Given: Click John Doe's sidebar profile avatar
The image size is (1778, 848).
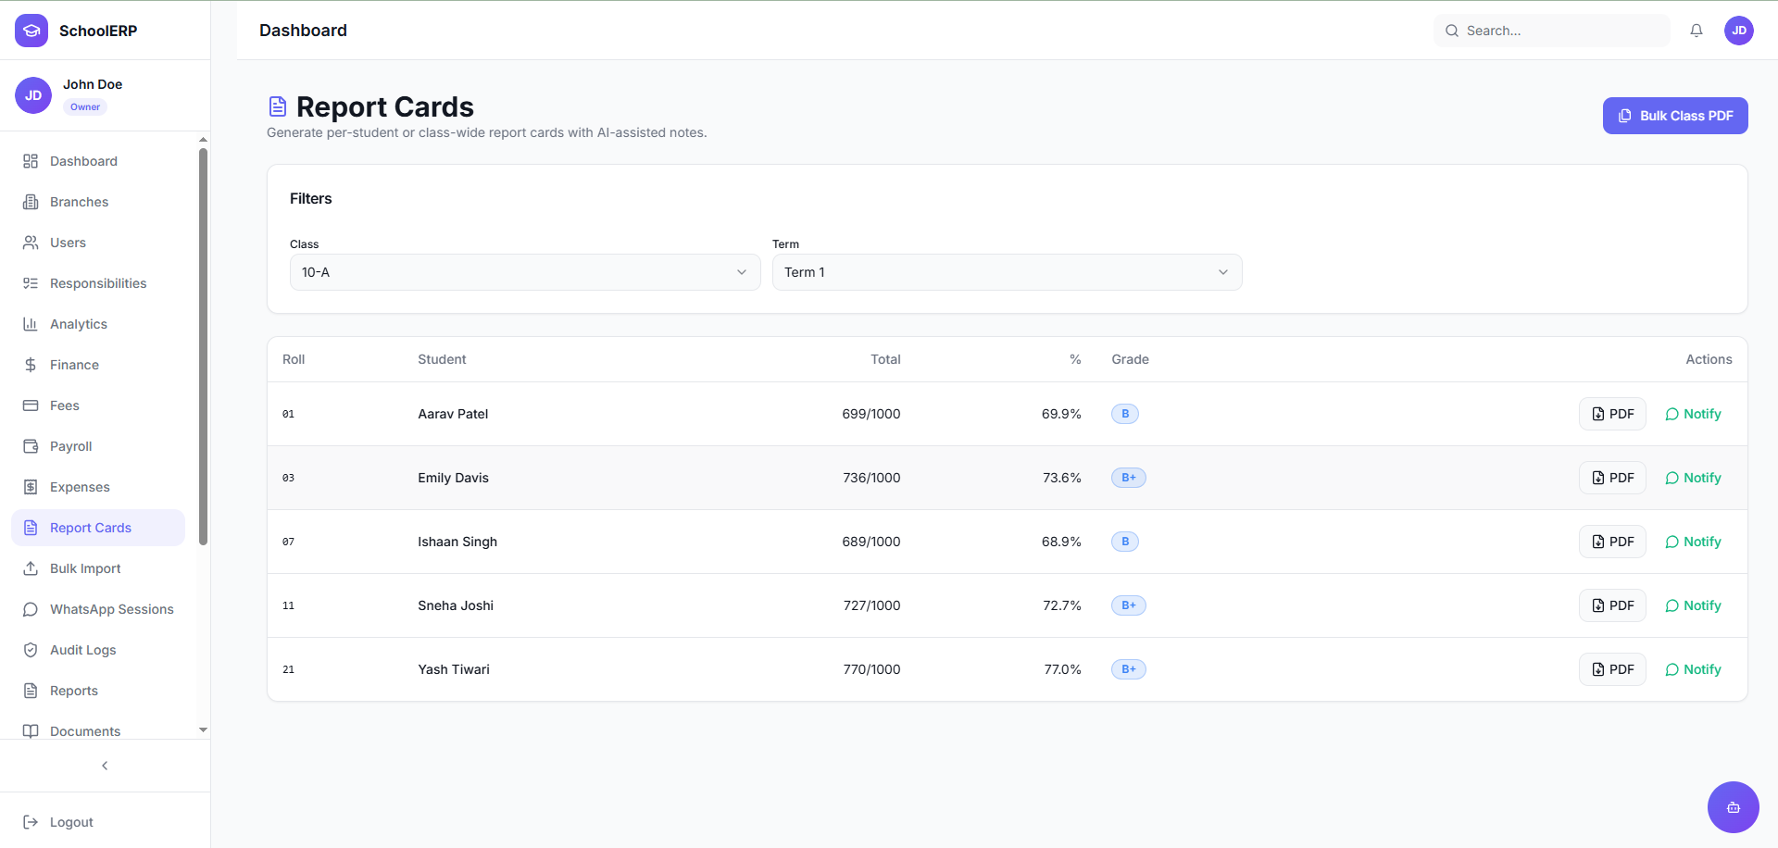Looking at the screenshot, I should click(33, 95).
